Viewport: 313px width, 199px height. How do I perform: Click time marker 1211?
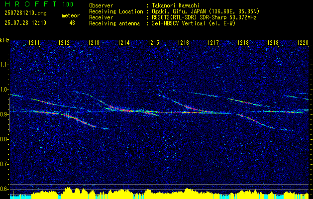click(x=34, y=42)
